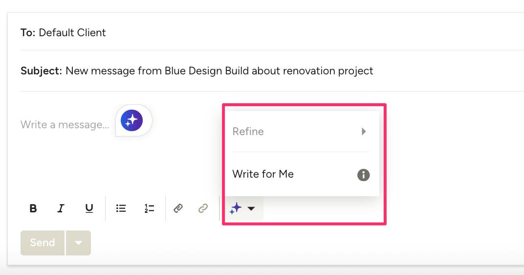Toggle italic formatting

pos(61,208)
